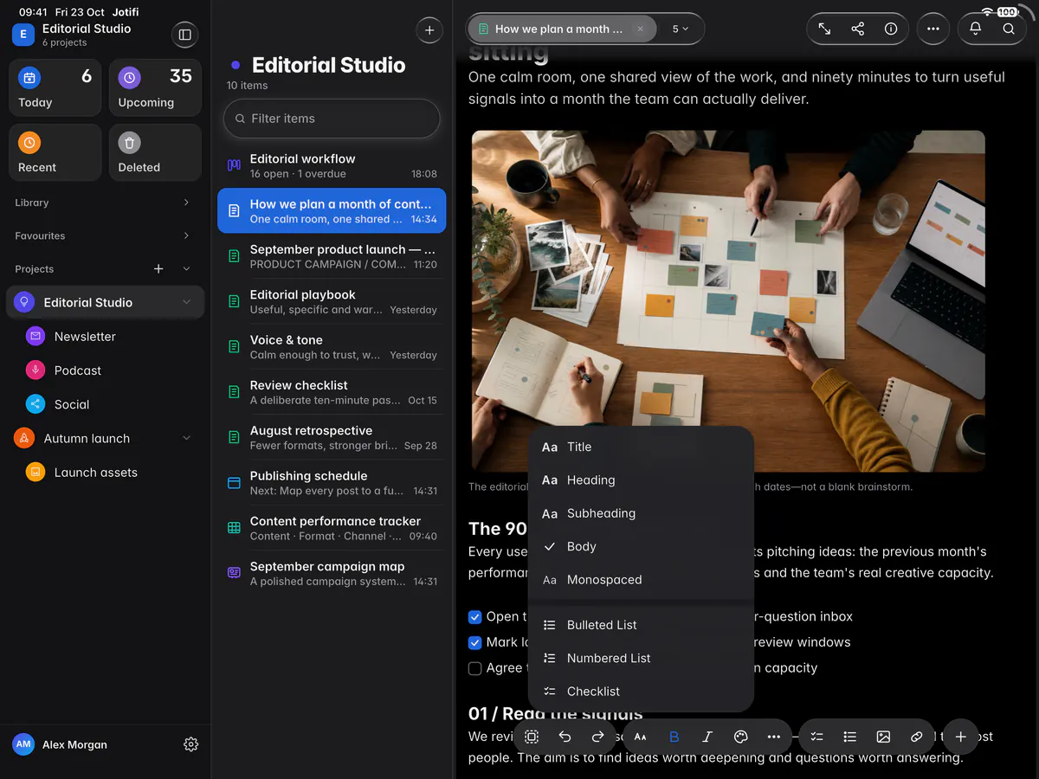Image resolution: width=1039 pixels, height=779 pixels.
Task: Redo the last edit
Action: (x=597, y=737)
